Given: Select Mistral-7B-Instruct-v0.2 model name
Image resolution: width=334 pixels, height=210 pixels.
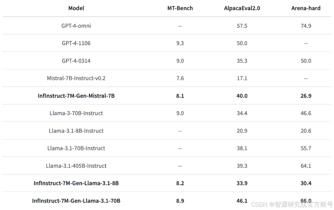Looking at the screenshot, I should [x=76, y=78].
